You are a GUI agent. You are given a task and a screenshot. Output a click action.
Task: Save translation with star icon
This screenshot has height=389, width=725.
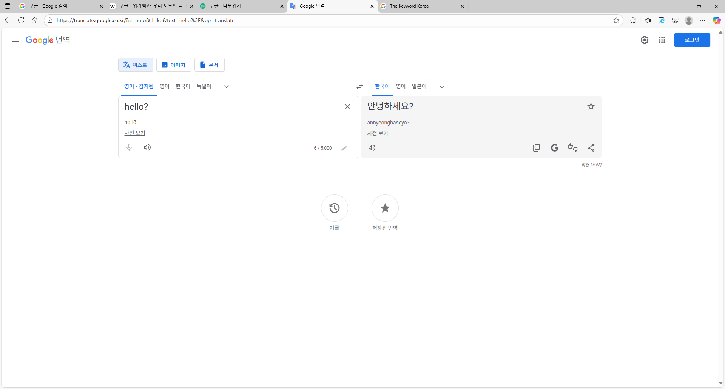(x=591, y=107)
